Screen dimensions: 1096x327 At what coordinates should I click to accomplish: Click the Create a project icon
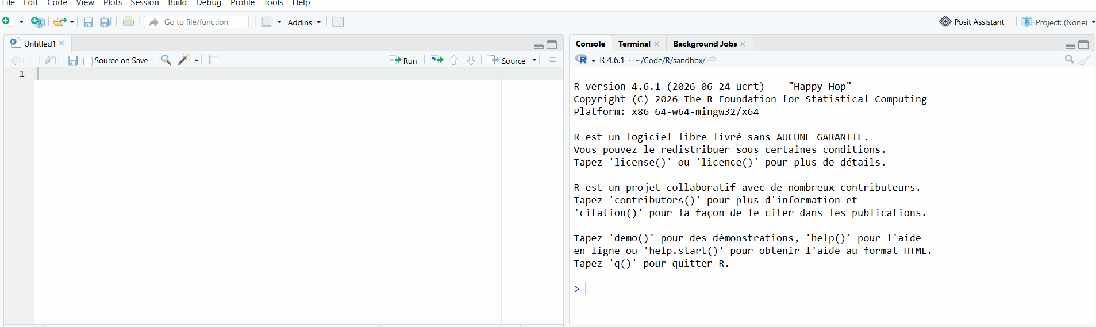[x=37, y=22]
